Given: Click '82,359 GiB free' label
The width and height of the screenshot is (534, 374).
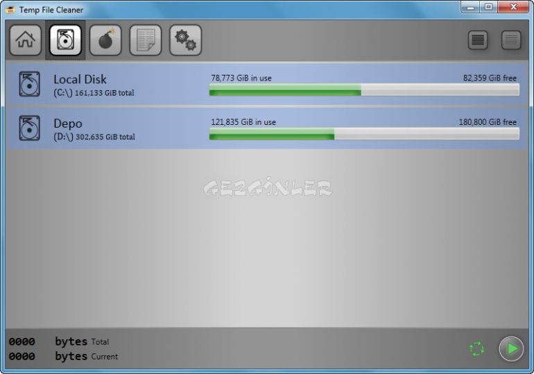Looking at the screenshot, I should pos(490,78).
